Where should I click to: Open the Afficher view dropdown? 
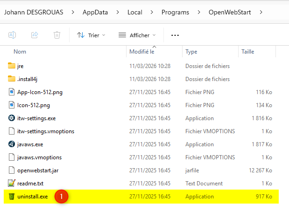136,35
